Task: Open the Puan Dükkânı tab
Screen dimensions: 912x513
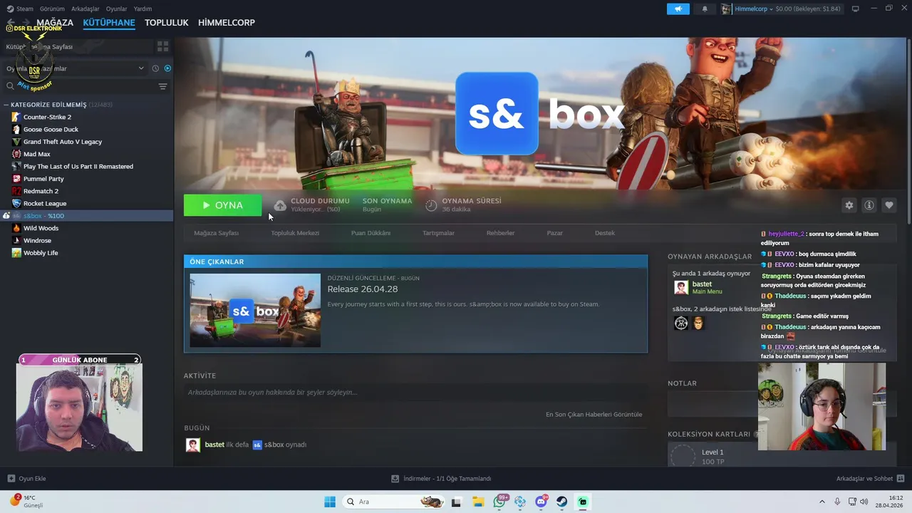Action: click(x=370, y=233)
